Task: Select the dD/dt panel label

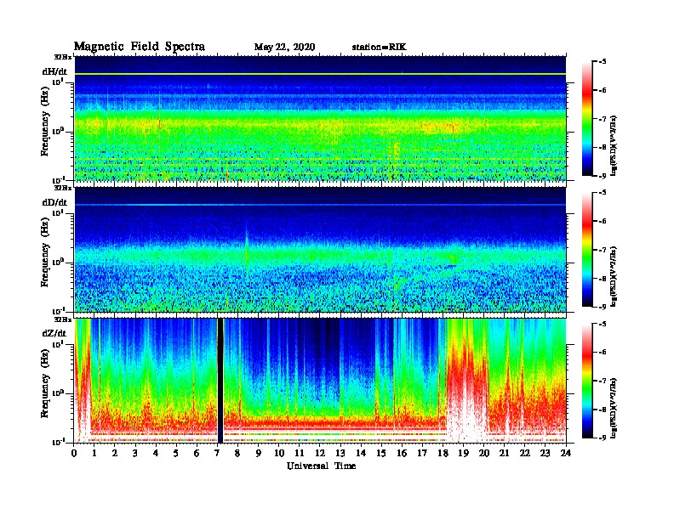Action: click(54, 202)
